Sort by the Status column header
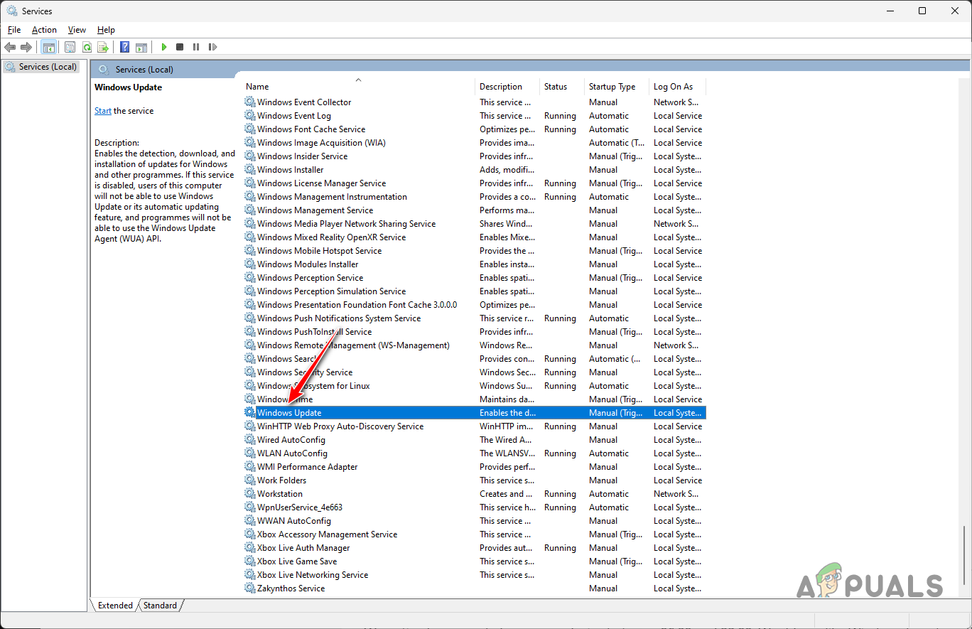Screen dimensions: 972x629 (562, 87)
